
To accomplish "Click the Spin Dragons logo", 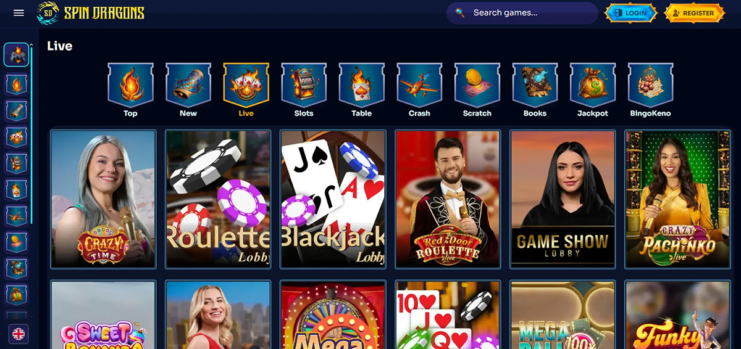I will tap(90, 13).
